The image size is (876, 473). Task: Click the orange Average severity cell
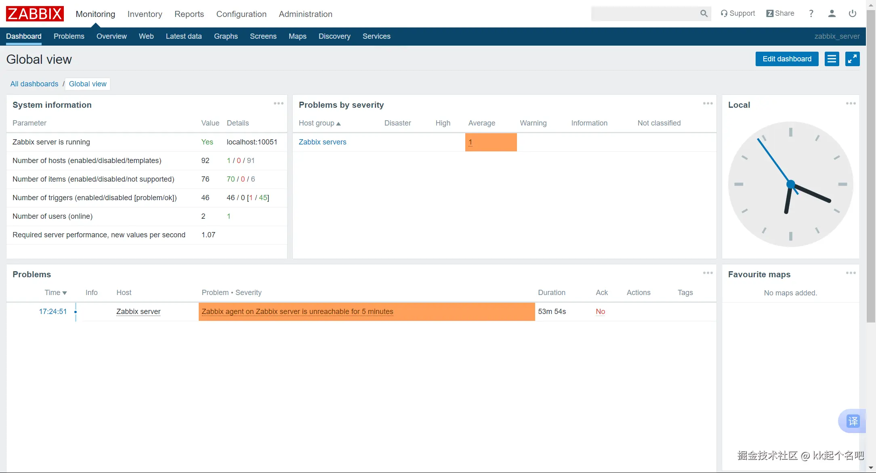pyautogui.click(x=491, y=142)
